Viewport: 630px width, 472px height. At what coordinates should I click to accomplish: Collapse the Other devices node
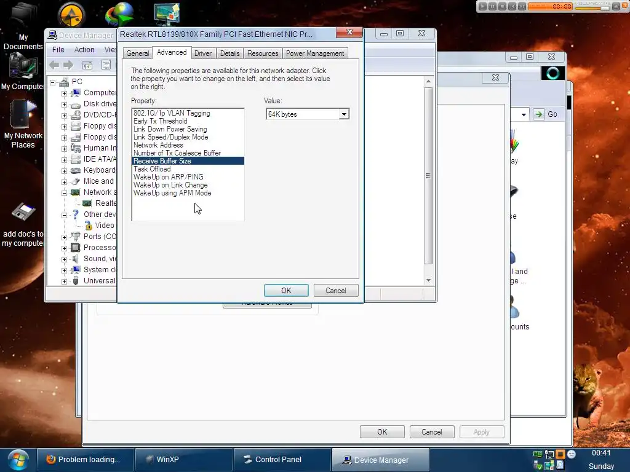pos(64,215)
